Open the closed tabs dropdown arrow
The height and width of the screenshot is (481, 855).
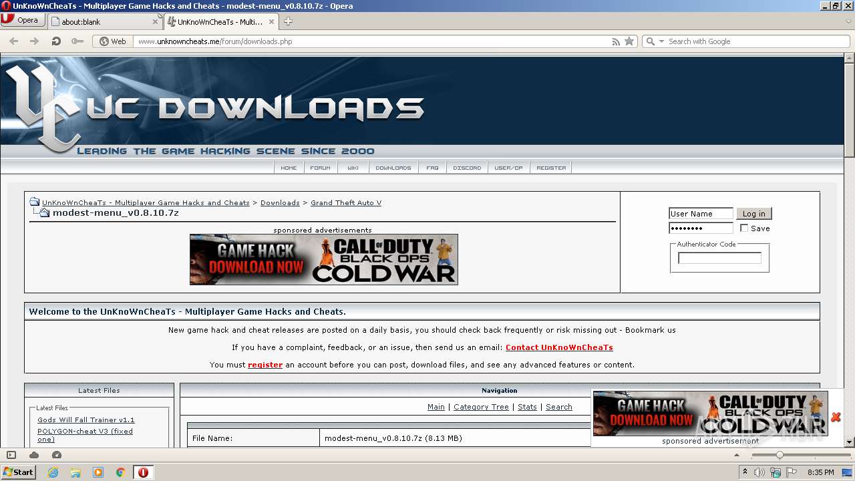coord(848,21)
